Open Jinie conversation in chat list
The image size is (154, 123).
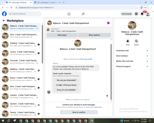pyautogui.click(x=21, y=36)
